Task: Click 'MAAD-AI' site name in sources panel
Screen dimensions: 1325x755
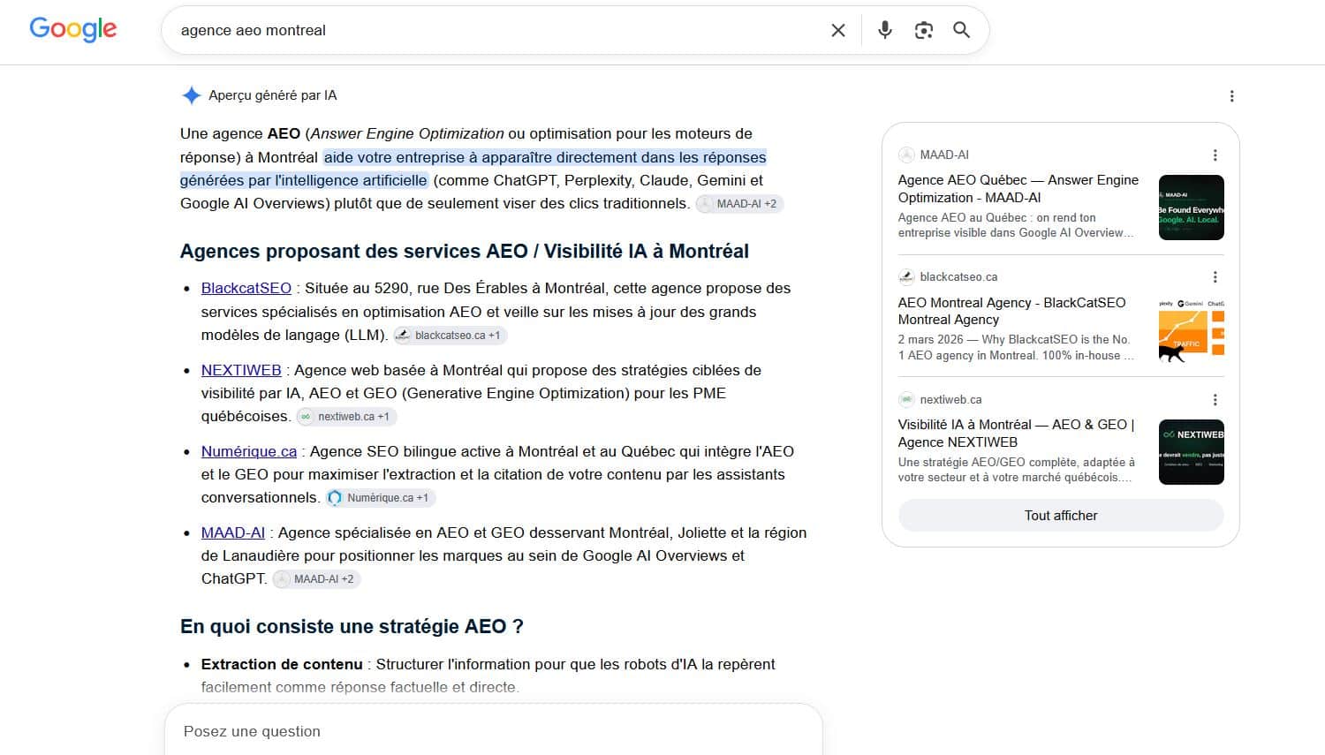Action: coord(944,155)
